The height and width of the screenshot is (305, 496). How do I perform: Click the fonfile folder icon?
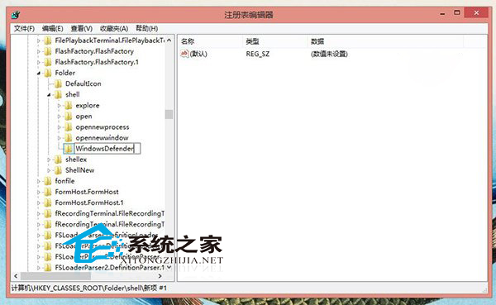[x=48, y=181]
